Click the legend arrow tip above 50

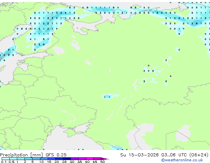click(105, 159)
